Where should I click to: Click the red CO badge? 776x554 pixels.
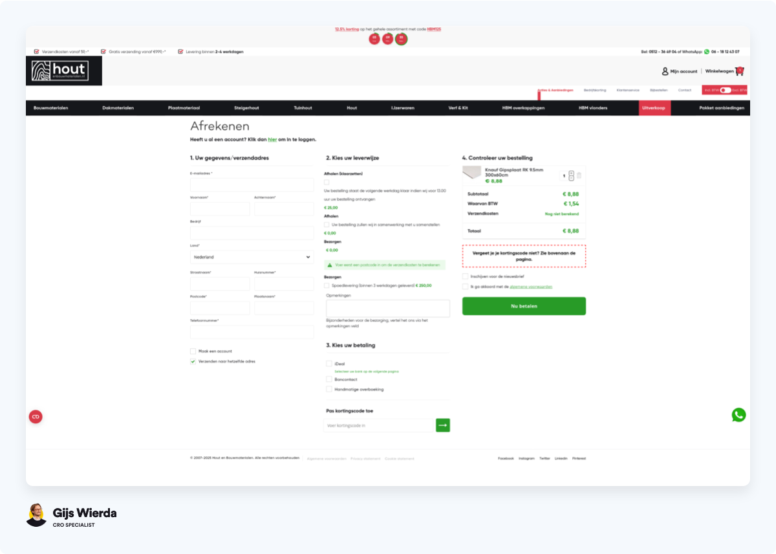(x=36, y=417)
